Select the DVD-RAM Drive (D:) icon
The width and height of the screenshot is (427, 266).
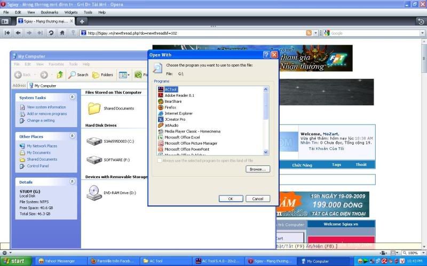click(x=94, y=192)
